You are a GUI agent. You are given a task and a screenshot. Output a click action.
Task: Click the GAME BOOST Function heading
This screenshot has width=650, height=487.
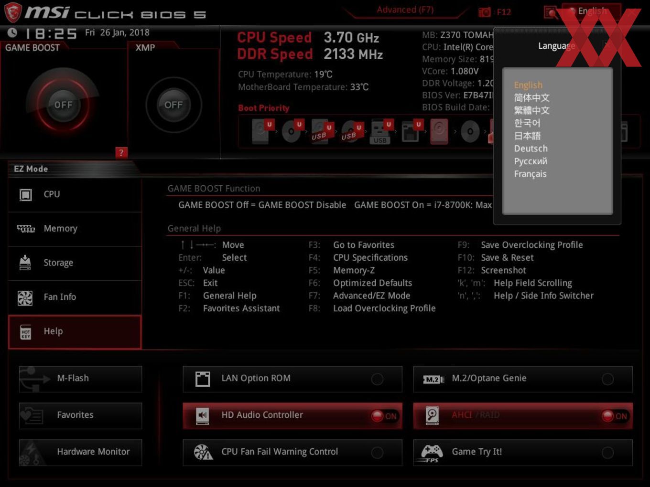[214, 189]
